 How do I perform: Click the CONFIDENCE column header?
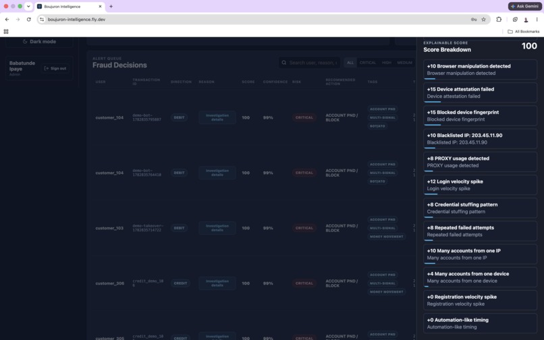[x=275, y=82]
